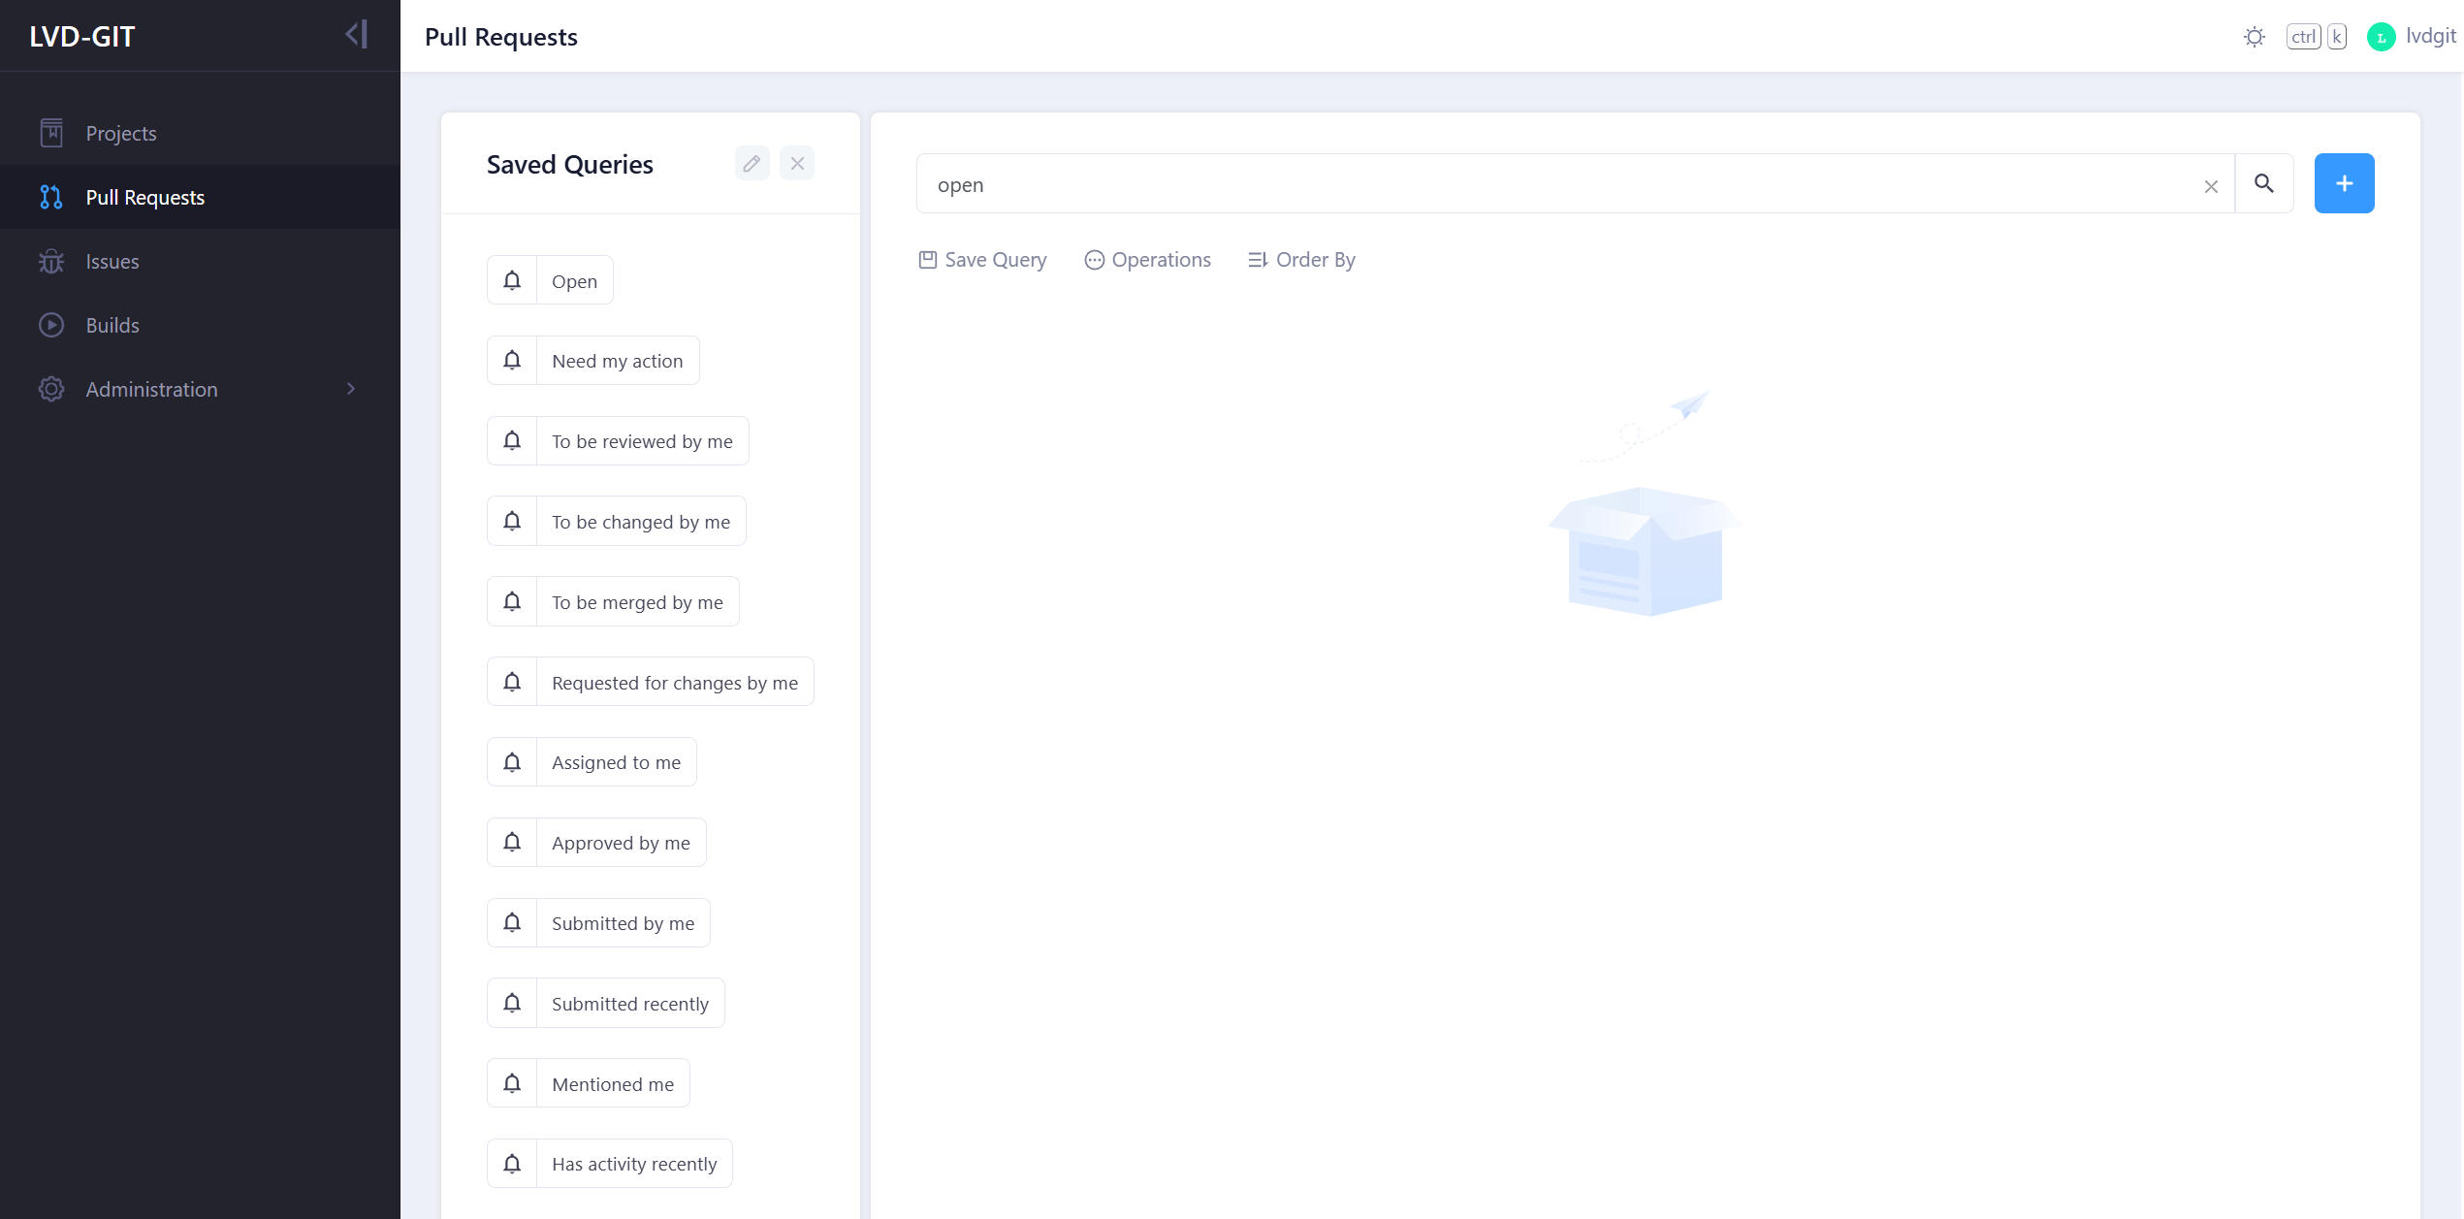Toggle bell for Assigned to me
The image size is (2464, 1219).
[x=512, y=762]
